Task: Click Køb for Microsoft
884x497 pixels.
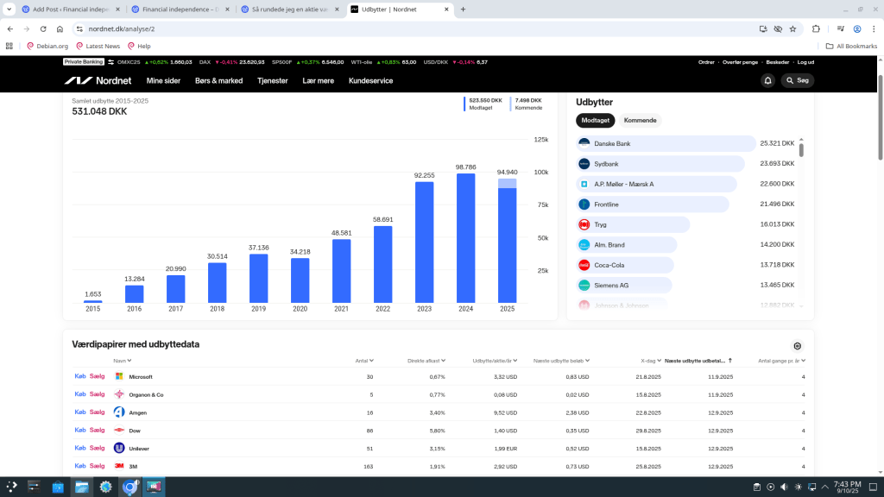Action: point(80,376)
